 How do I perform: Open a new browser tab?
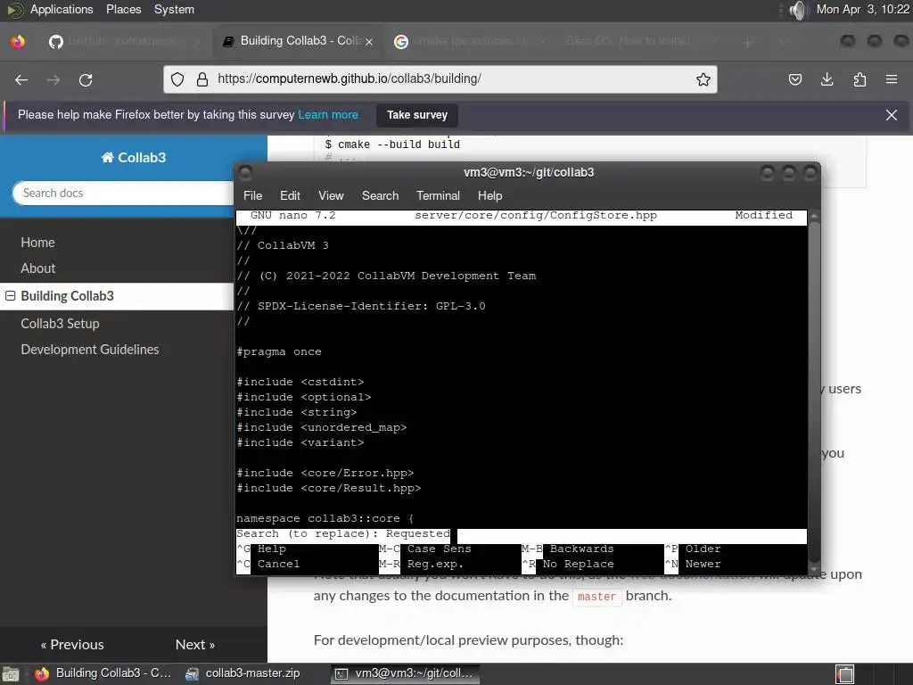coord(748,41)
